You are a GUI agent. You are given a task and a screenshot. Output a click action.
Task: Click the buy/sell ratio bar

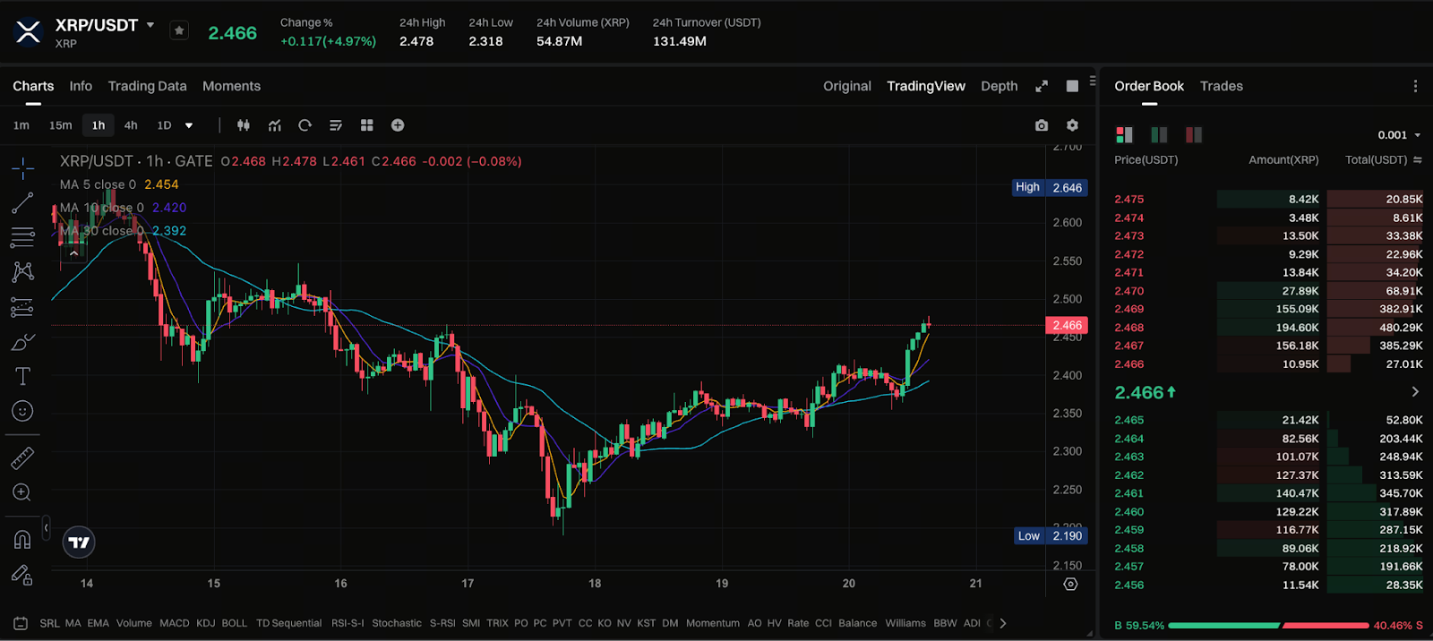click(x=1268, y=626)
